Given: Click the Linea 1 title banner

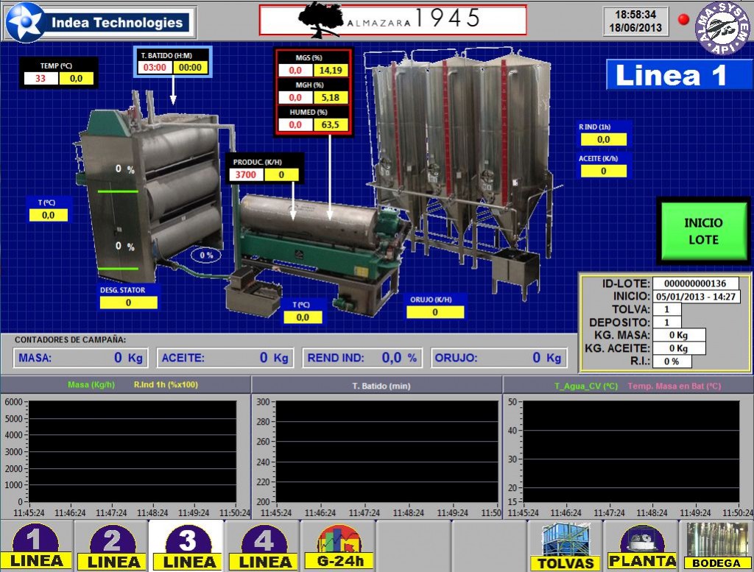Looking at the screenshot, I should 678,75.
